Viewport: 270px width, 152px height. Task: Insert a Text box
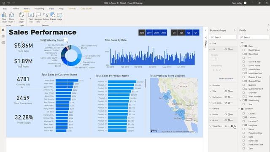[31, 17]
